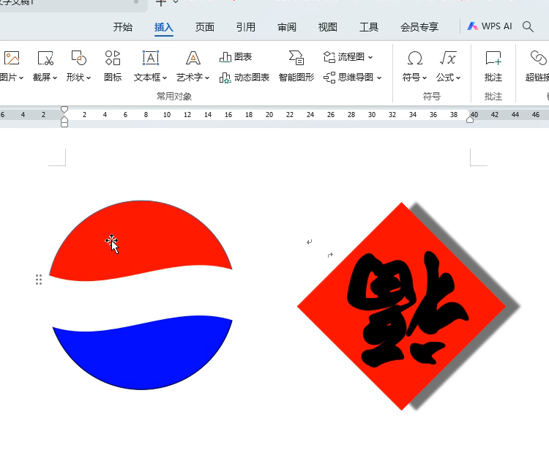The width and height of the screenshot is (549, 475).
Task: Click the 图片 insert picture icon
Action: 12,58
